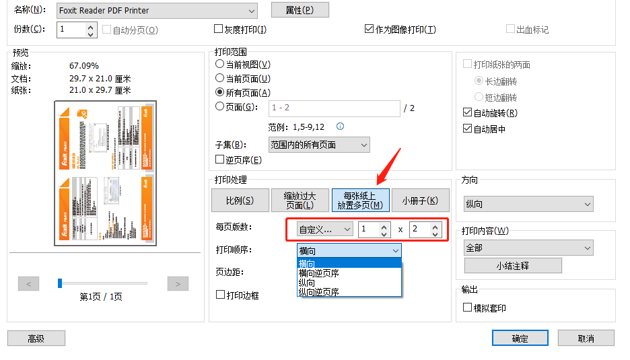Click the info icon next to 范例 example
Screen dimensions: 630x360
coord(340,127)
